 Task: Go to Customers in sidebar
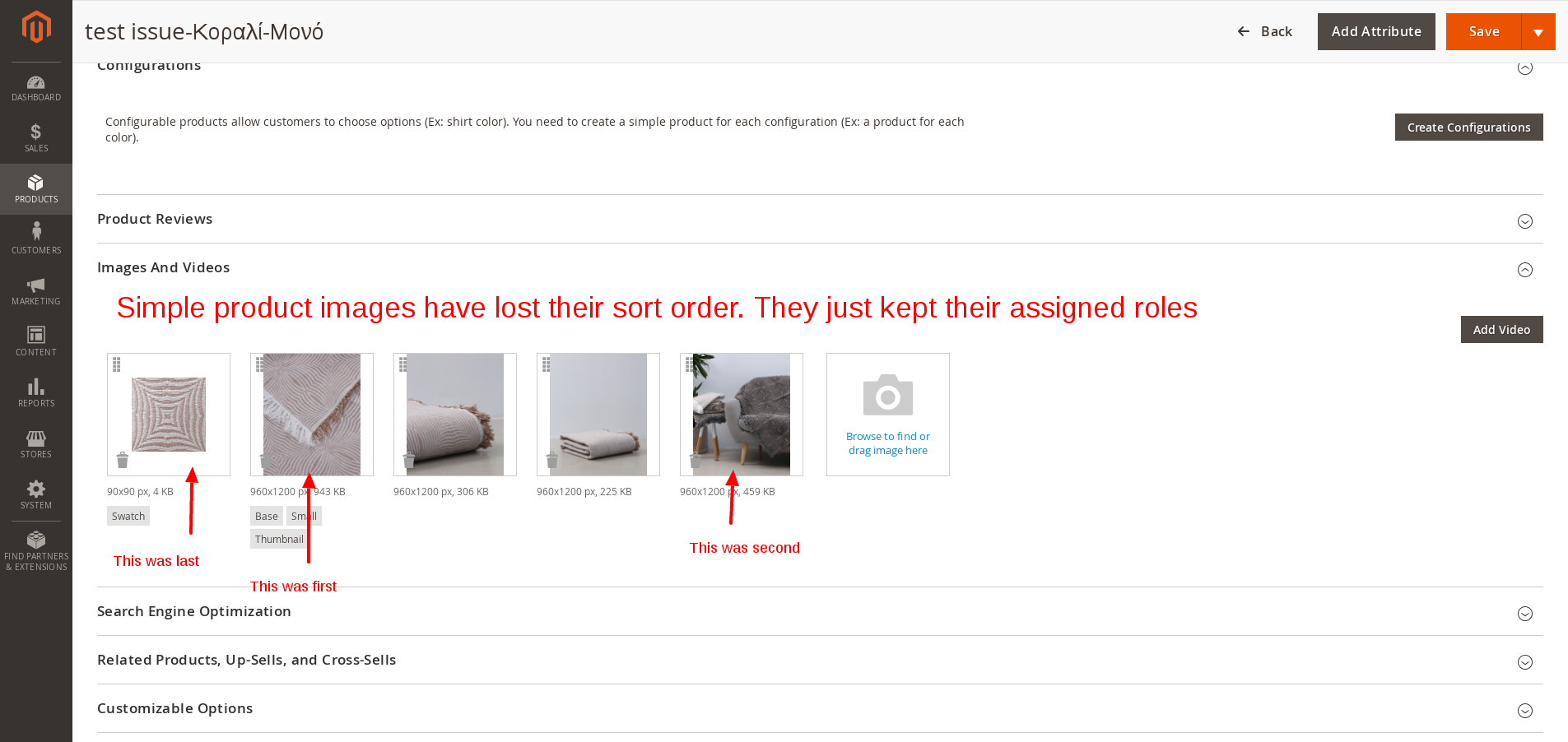tap(36, 239)
